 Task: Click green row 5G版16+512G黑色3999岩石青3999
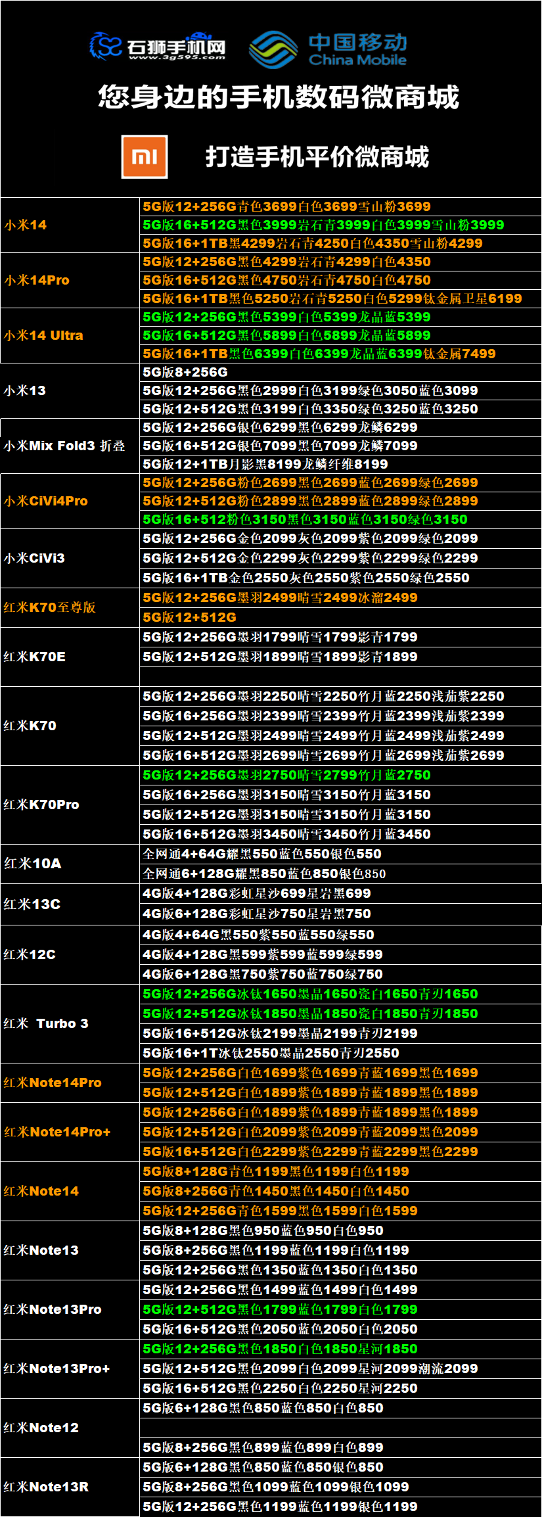pos(340,225)
